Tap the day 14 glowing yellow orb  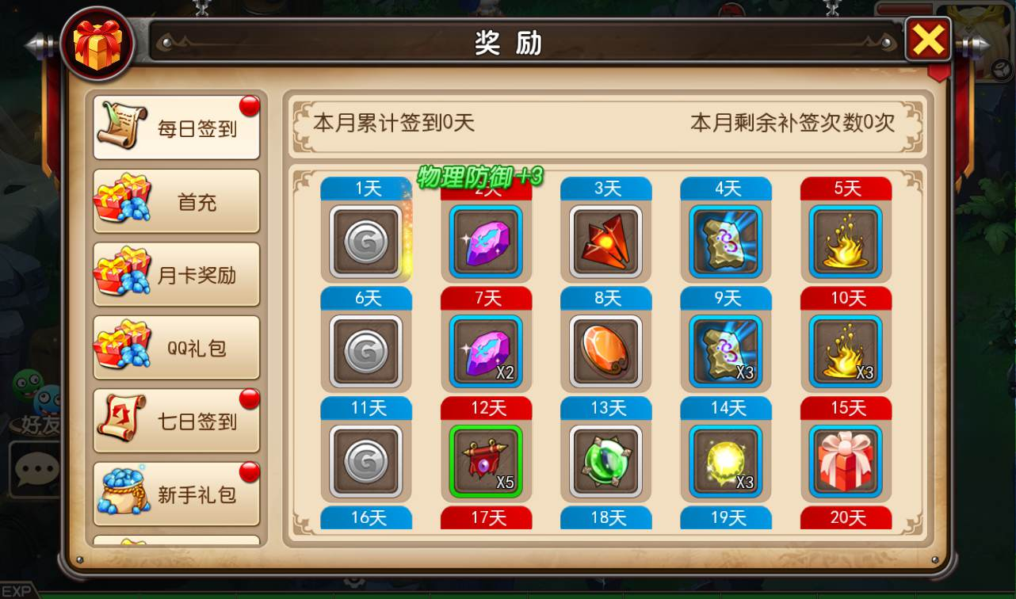tap(726, 462)
